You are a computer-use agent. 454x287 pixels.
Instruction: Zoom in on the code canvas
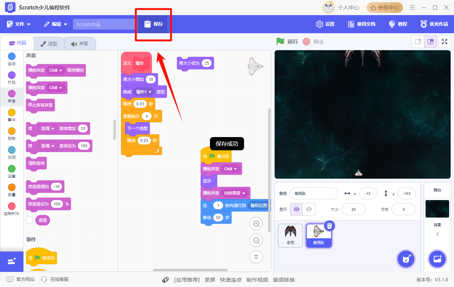256,224
